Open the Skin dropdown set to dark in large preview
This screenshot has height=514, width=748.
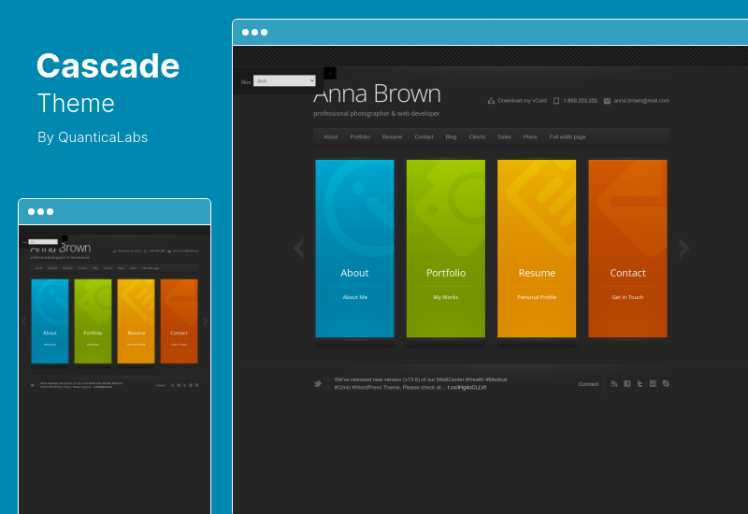click(284, 80)
